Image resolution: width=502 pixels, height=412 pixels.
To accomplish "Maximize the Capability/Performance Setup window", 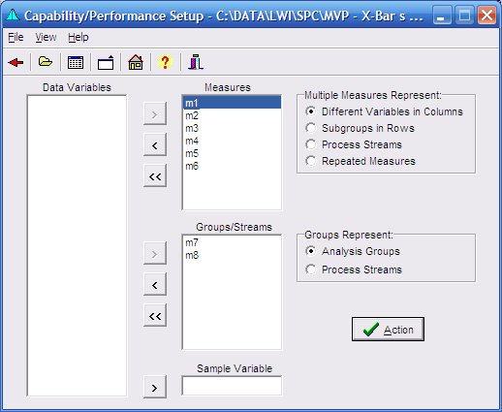I will click(x=464, y=16).
